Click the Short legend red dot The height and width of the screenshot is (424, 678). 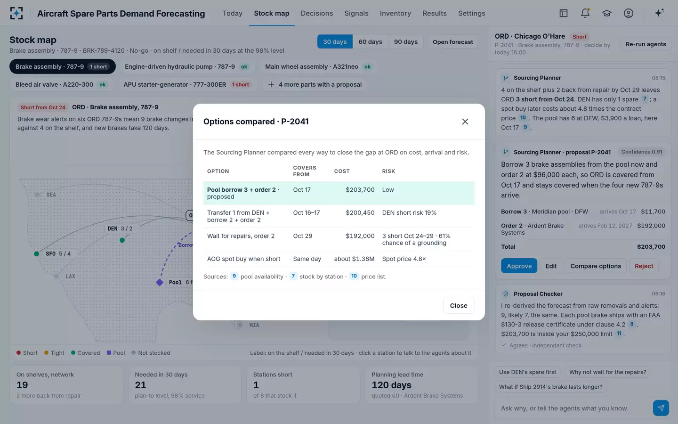pos(18,352)
